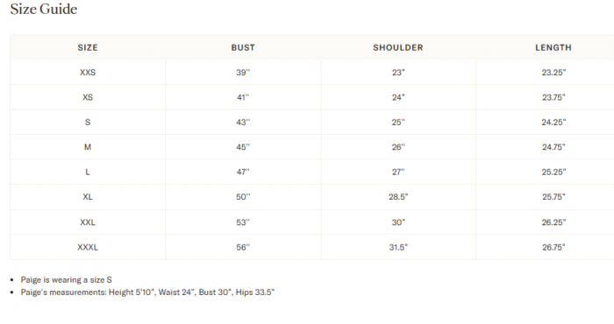The image size is (614, 324).
Task: Click the 'Paige is wearing a size S' note
Action: click(x=66, y=280)
